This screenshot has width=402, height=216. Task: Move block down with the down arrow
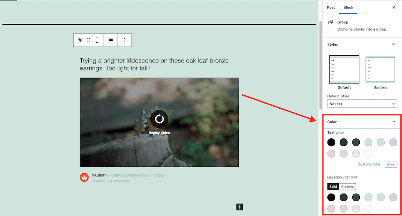coord(97,42)
